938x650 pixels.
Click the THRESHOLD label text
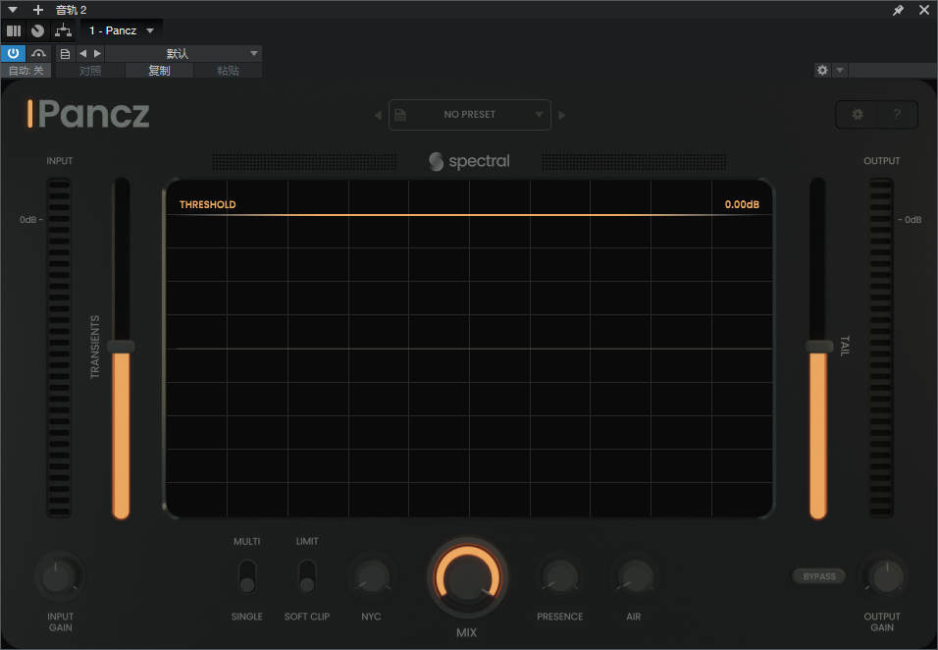click(x=208, y=204)
